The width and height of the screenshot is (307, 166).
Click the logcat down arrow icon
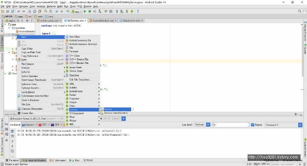point(12,146)
